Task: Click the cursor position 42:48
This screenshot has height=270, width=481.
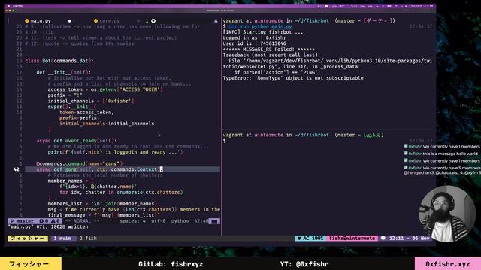Action: [x=201, y=221]
